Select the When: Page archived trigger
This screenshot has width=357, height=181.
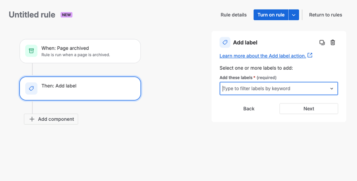(80, 51)
